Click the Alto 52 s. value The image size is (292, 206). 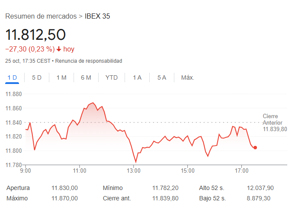[261, 188]
